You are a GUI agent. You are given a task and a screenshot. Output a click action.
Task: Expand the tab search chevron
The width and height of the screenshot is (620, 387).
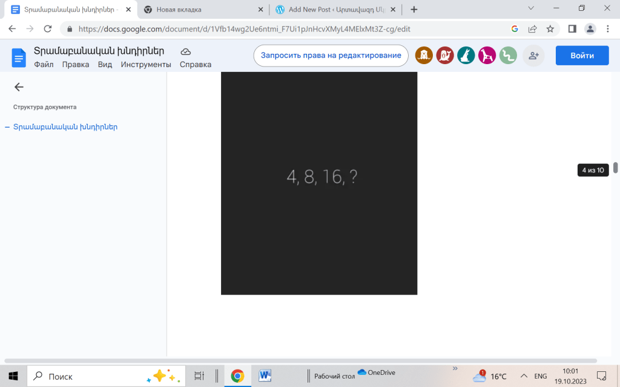tap(531, 8)
